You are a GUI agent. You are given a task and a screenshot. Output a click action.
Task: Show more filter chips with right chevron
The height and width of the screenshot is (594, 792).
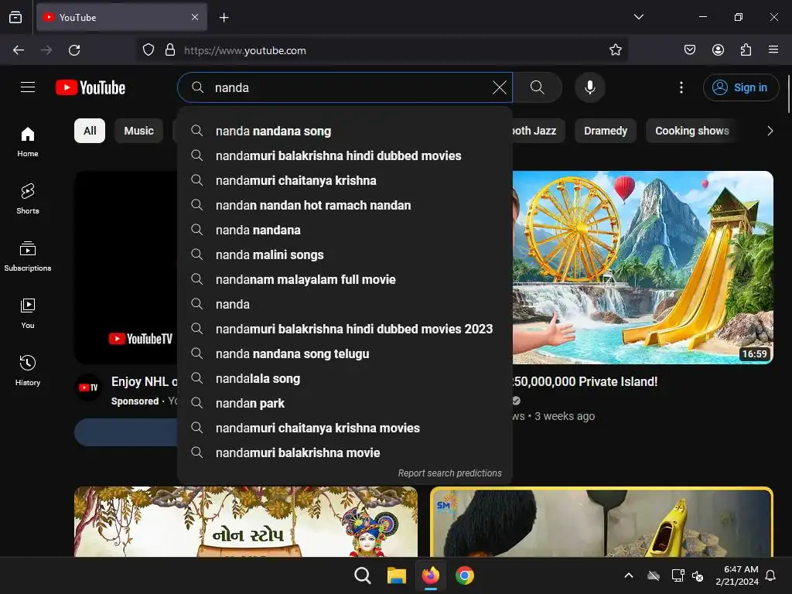click(x=770, y=131)
